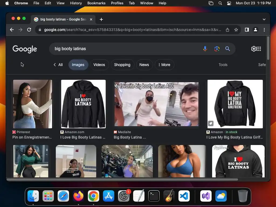Open the Window menu

[147, 3]
